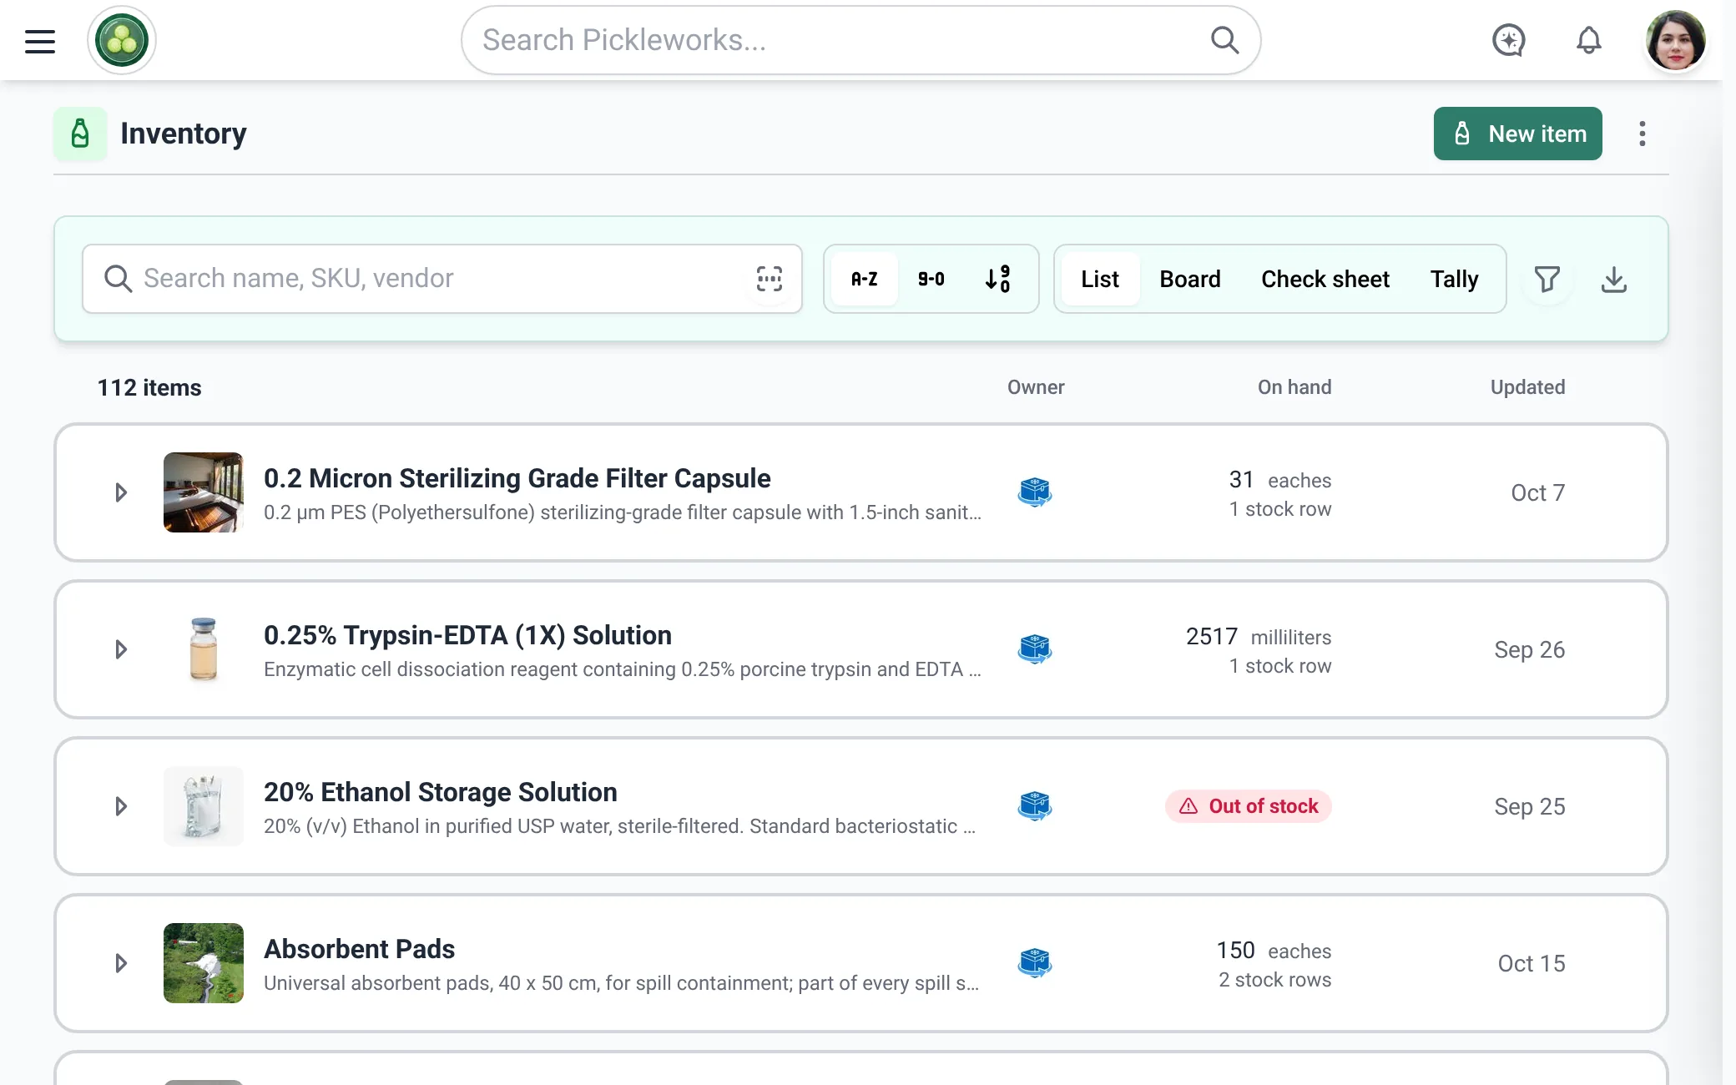Switch to the List view

coord(1100,279)
